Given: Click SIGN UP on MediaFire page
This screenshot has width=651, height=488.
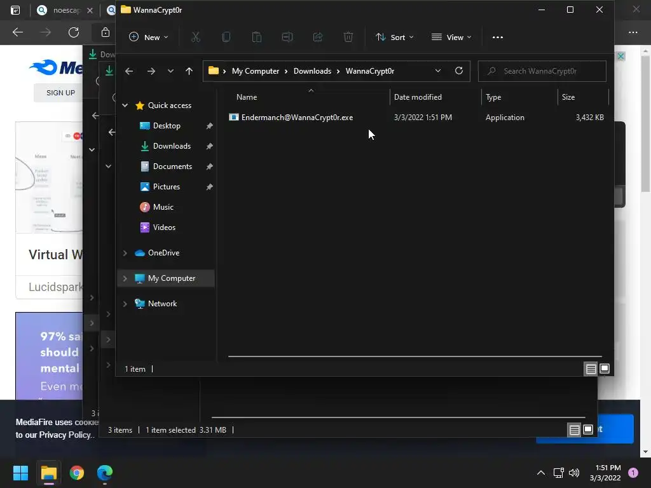Looking at the screenshot, I should [x=60, y=93].
